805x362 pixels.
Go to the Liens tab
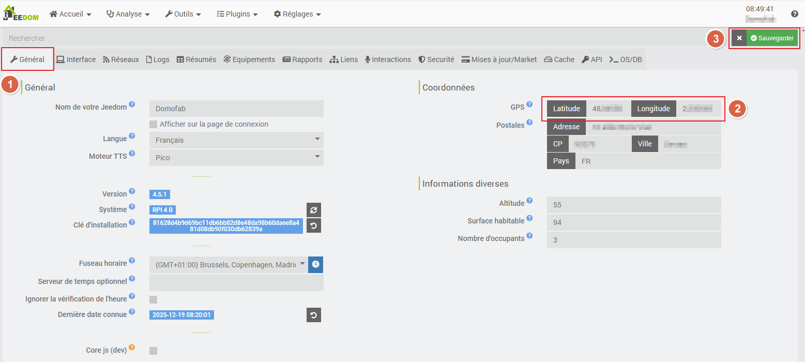tap(344, 59)
